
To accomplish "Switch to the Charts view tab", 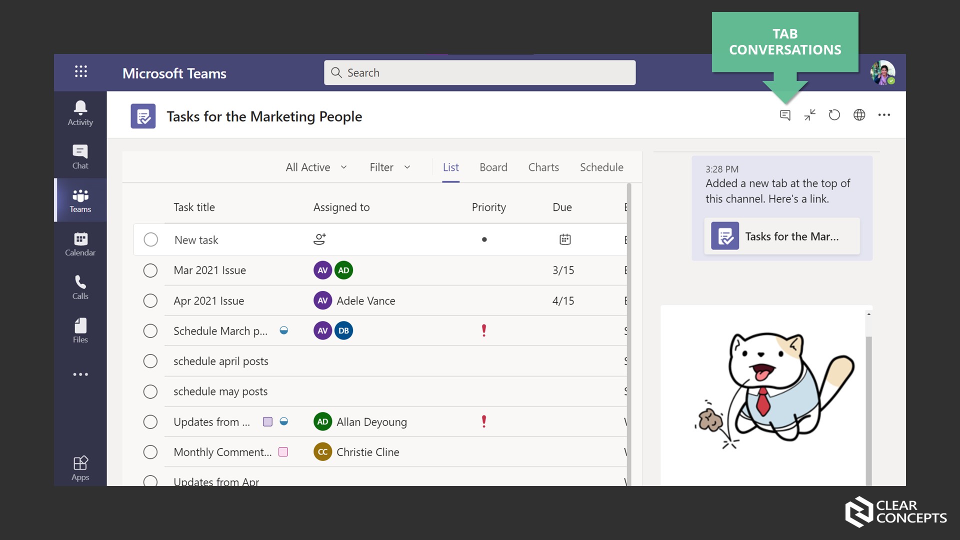I will tap(543, 167).
